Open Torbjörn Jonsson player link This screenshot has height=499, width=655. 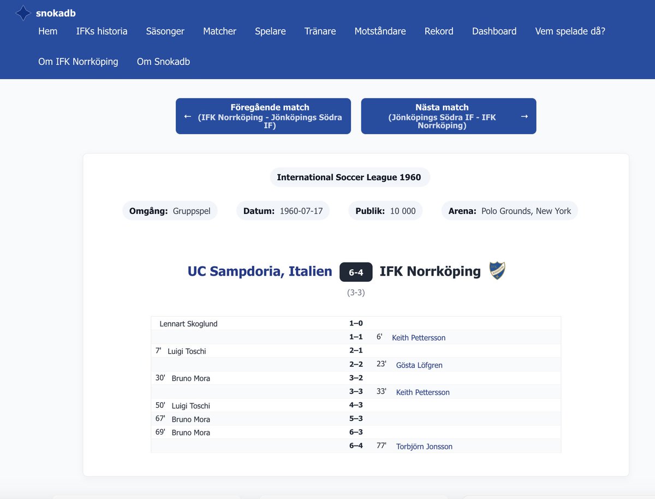[424, 447]
